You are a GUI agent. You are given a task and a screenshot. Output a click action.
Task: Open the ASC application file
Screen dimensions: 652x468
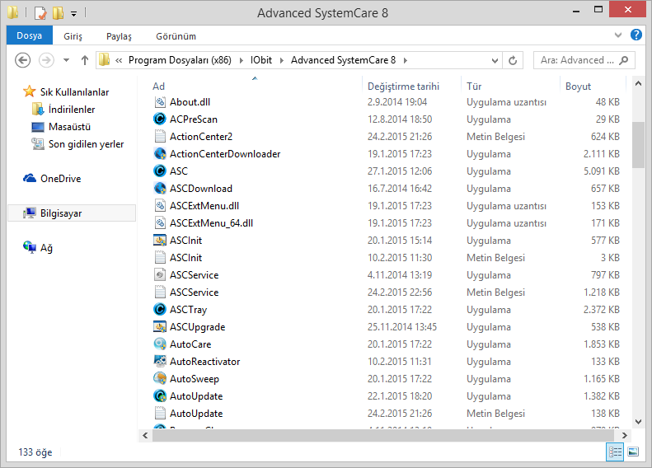click(x=179, y=171)
